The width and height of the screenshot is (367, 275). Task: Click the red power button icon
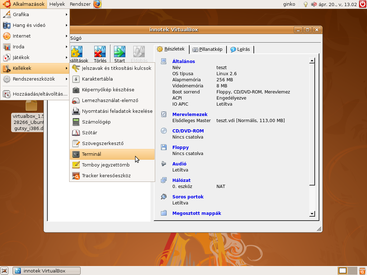(x=363, y=4)
